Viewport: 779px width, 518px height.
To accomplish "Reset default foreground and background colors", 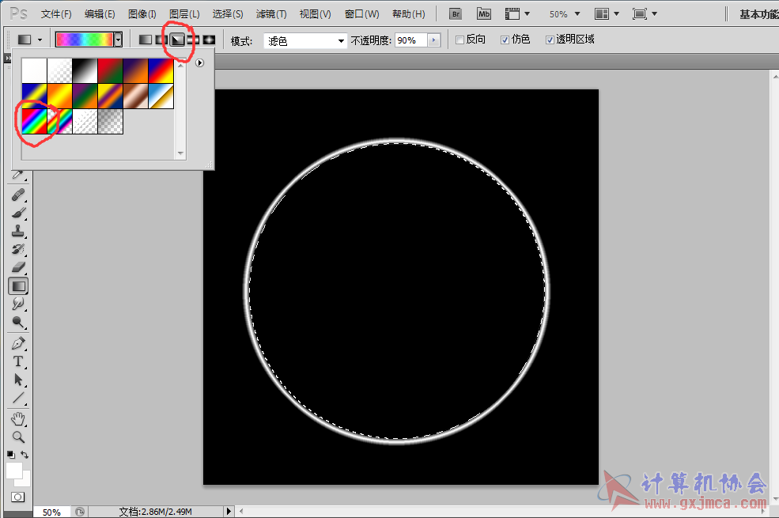I will [x=10, y=455].
